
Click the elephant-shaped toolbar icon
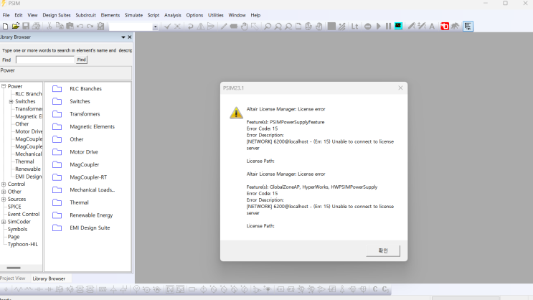pos(455,26)
